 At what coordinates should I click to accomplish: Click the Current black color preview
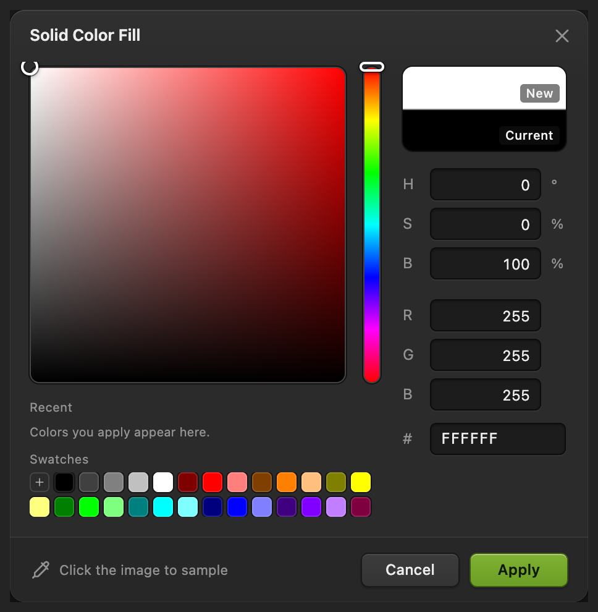pos(484,130)
